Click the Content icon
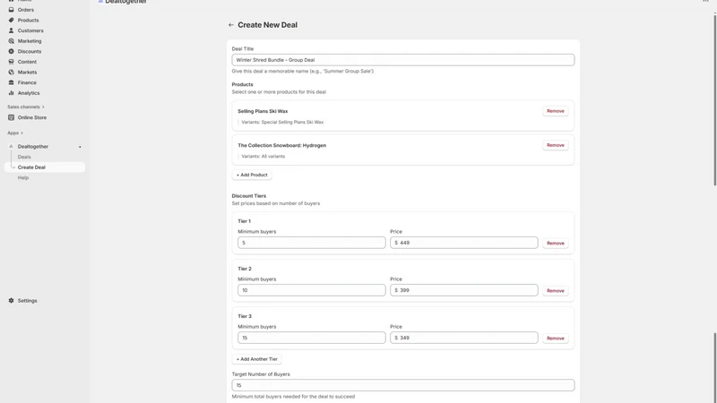 [11, 62]
